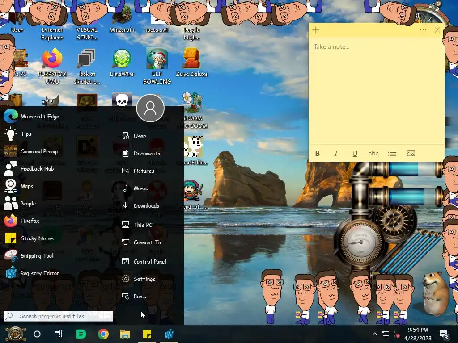Screen dimensions: 458x343
Task: Open Documents from start menu
Action: 141,154
